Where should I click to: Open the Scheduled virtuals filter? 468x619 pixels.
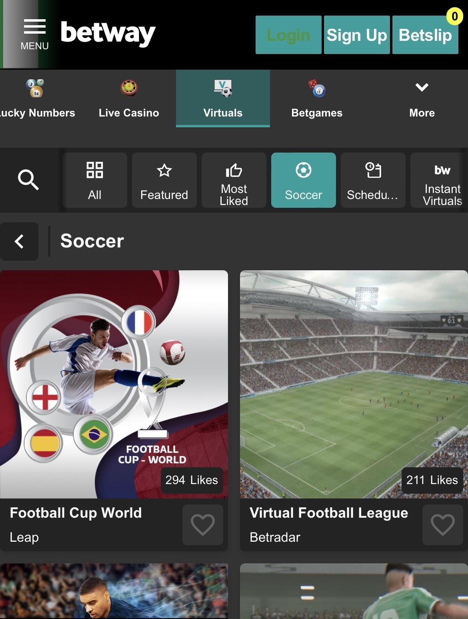click(373, 180)
